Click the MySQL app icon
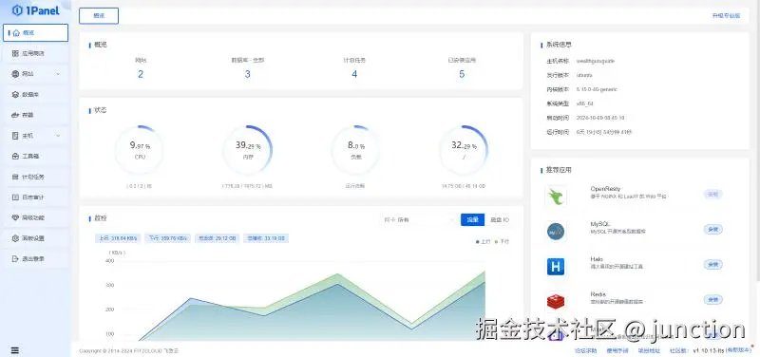The height and width of the screenshot is (357, 760). pyautogui.click(x=556, y=232)
